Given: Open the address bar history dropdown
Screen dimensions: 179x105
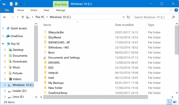Looking at the screenshot, I should tap(124, 17).
